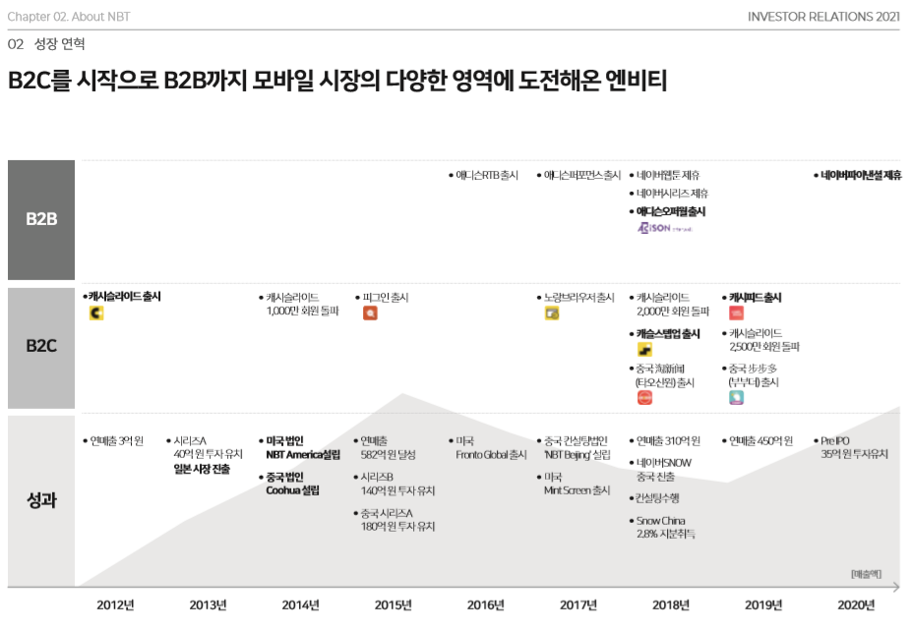Click the yellow Cashslide app icon
Viewport: 910px width, 631px height.
coord(96,314)
